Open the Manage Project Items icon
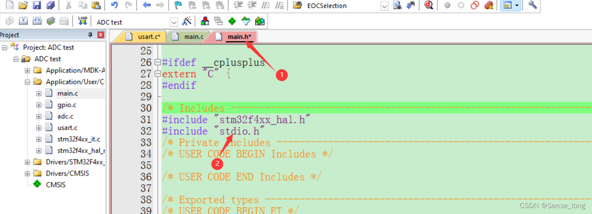The width and height of the screenshot is (592, 214). [x=205, y=21]
